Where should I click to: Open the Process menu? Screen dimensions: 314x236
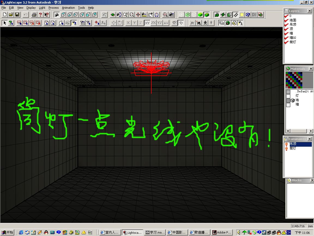tap(53, 8)
